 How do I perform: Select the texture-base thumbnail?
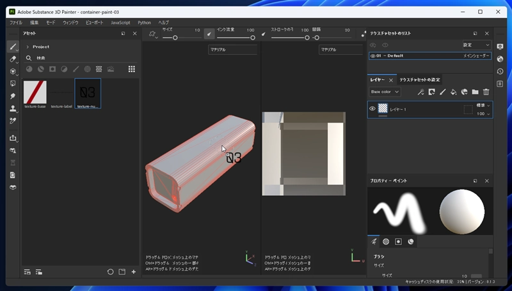pos(35,92)
